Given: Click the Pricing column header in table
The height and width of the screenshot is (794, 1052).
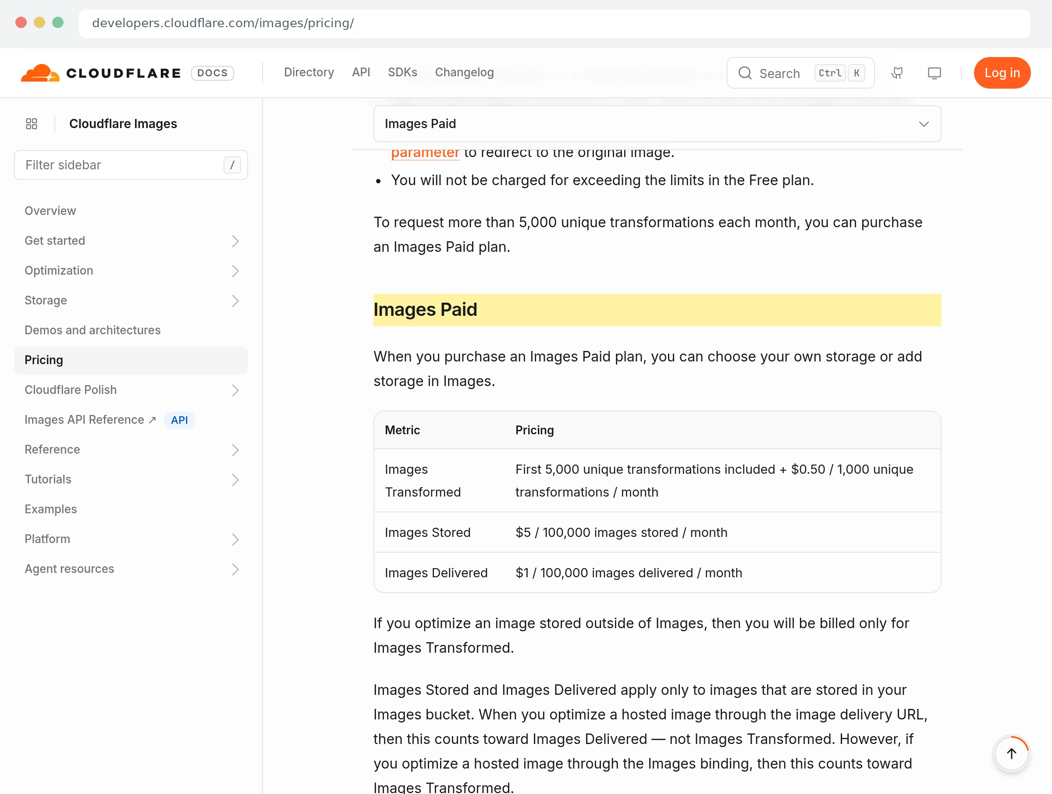Looking at the screenshot, I should tap(535, 430).
